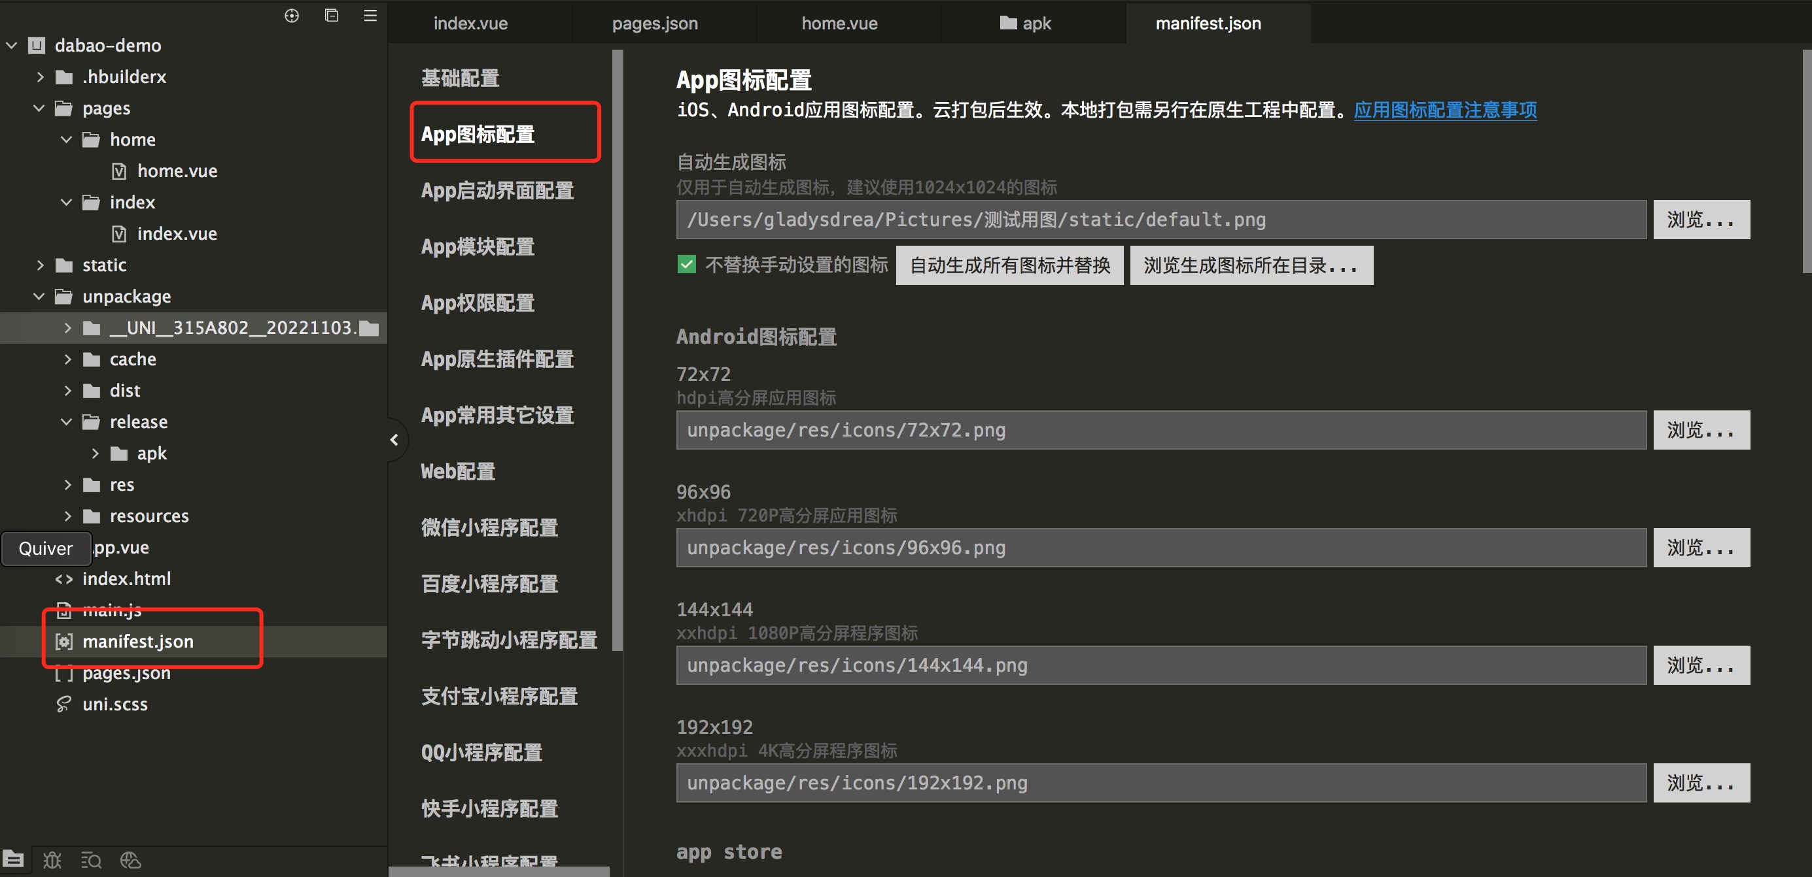Toggle the 不替换手动设置的图标 checkbox
Screen dimensions: 1812x877
click(x=687, y=265)
